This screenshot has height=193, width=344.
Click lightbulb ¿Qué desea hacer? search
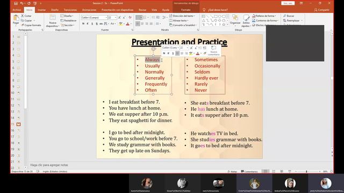click(x=215, y=10)
